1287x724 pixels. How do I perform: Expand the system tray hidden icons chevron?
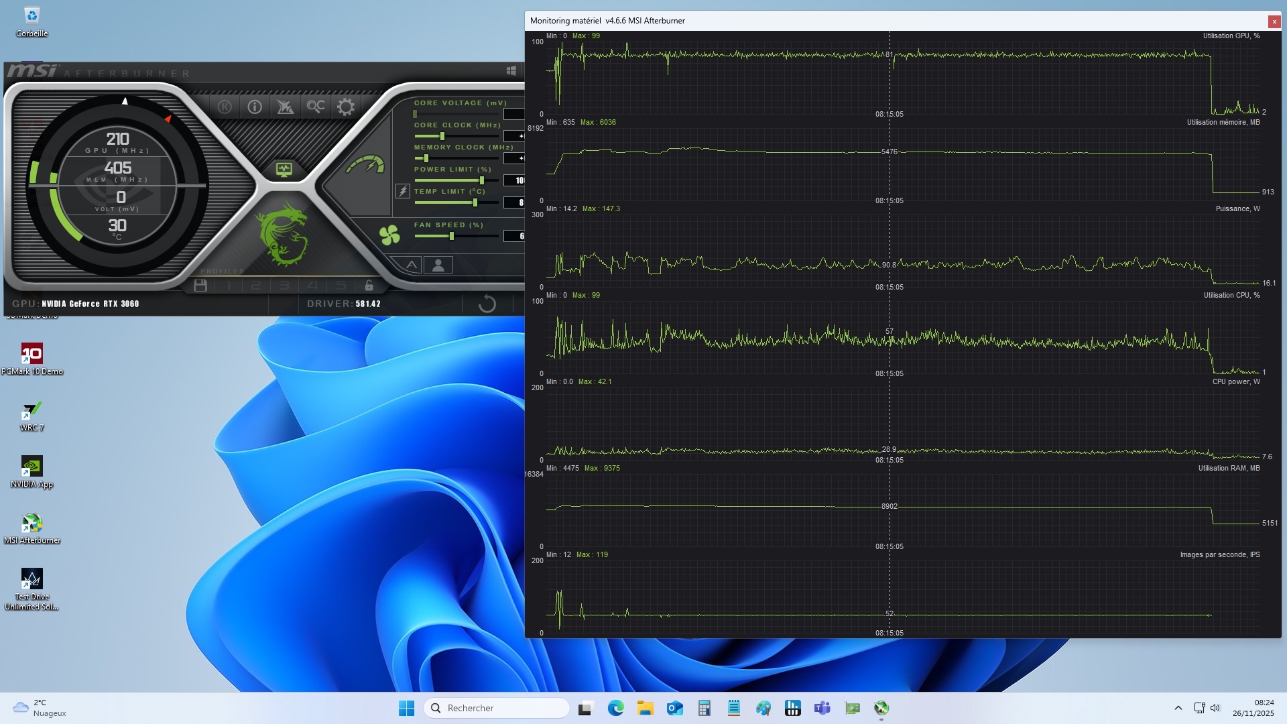click(1178, 708)
